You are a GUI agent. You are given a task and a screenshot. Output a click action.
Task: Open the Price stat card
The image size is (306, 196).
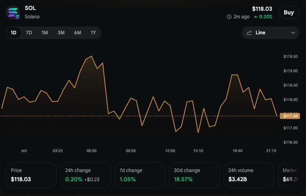[31, 175]
